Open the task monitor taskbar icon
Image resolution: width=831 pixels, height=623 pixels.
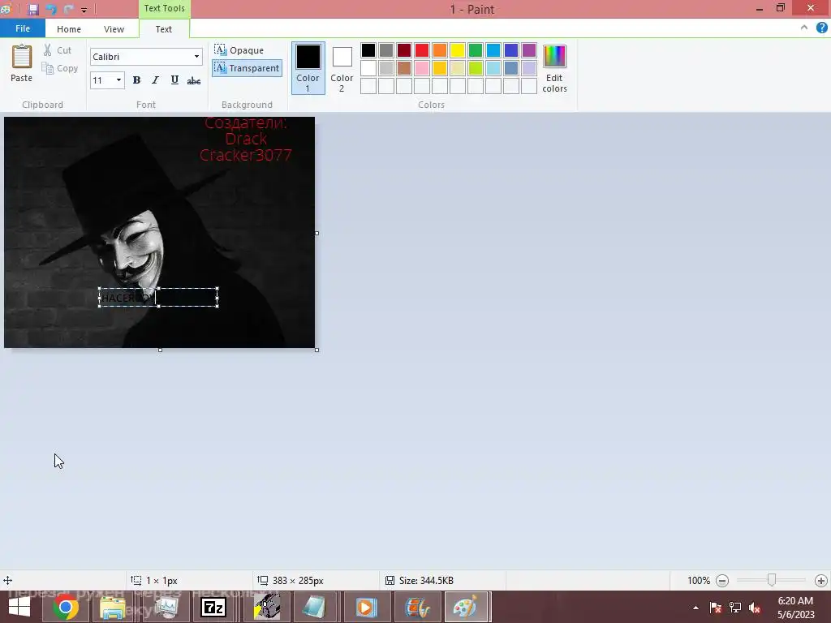166,608
